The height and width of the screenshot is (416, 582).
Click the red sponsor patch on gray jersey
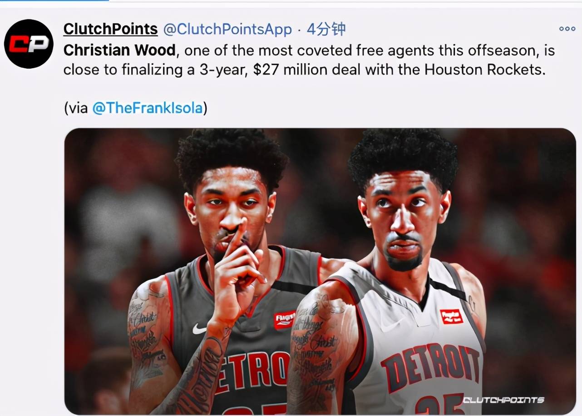click(285, 320)
